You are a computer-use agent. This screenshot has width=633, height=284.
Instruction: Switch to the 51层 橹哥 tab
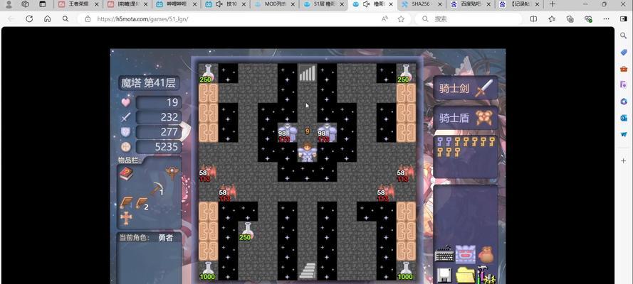point(324,4)
